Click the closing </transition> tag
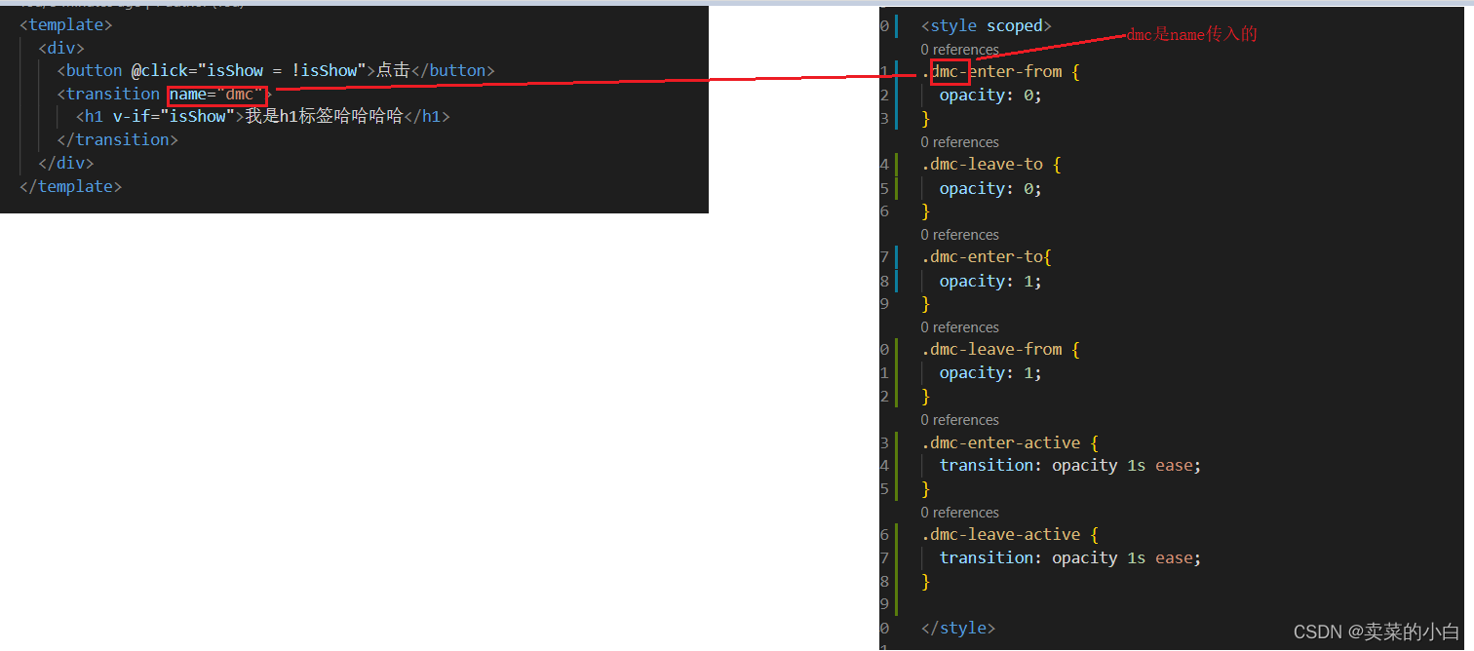The image size is (1474, 651). point(118,140)
